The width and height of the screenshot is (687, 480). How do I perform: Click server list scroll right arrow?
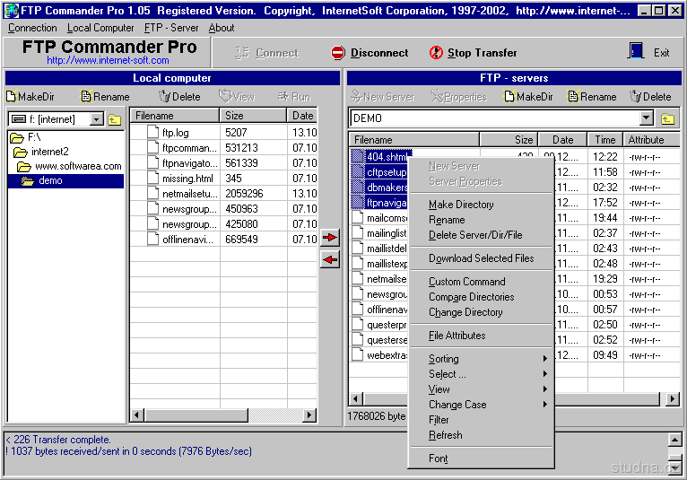(x=673, y=398)
